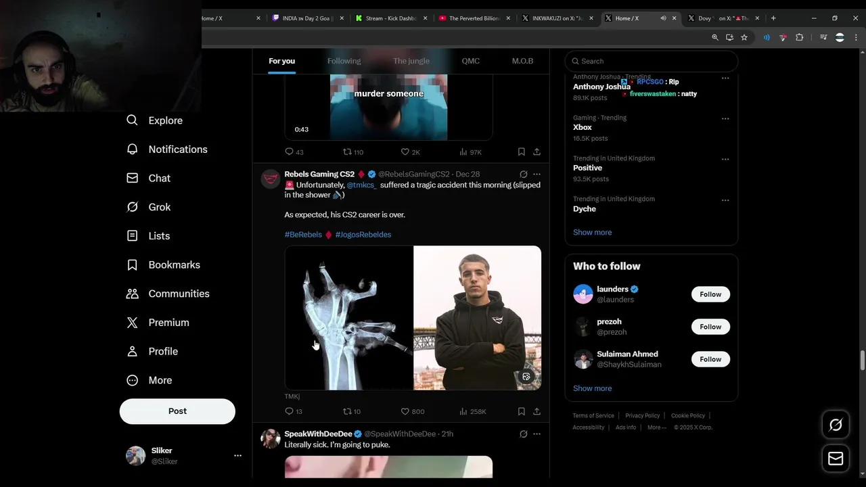This screenshot has height=487, width=866.
Task: Open the browser Extensions puzzle icon
Action: 799,37
